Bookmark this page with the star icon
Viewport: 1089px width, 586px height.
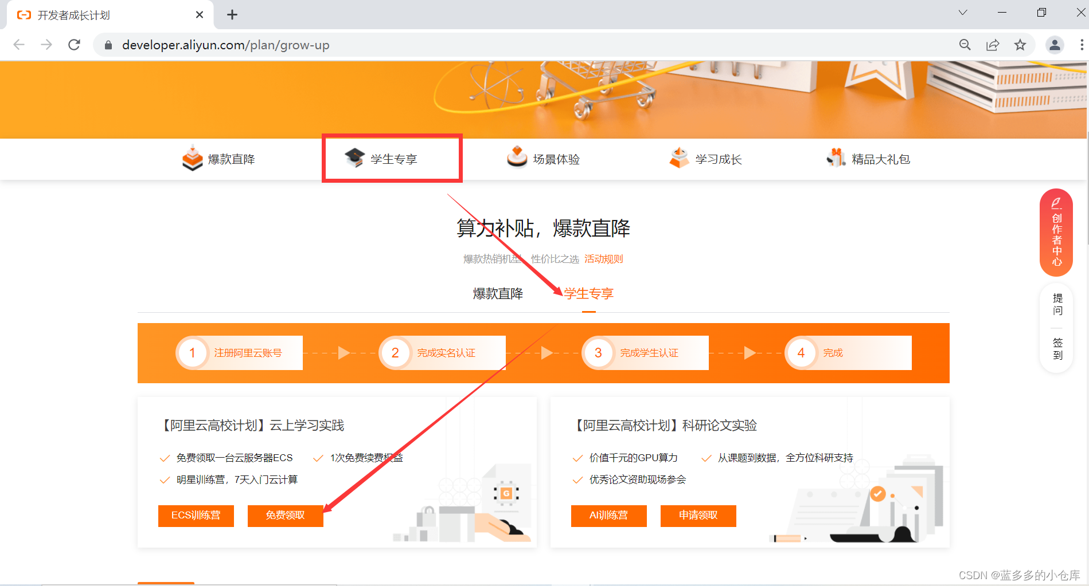point(1020,45)
